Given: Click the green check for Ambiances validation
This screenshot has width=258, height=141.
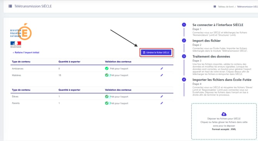Looking at the screenshot, I should coord(107,69).
